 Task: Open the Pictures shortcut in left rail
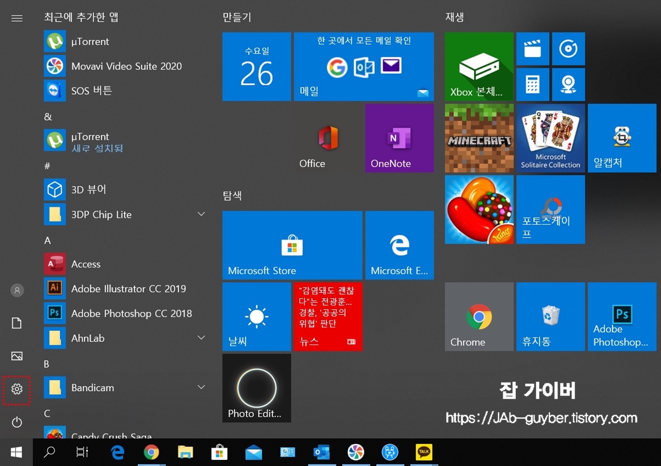click(17, 356)
